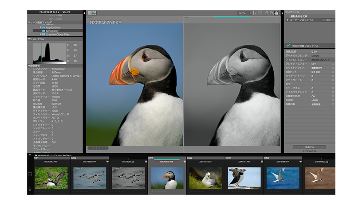Viewport: 362px width, 205px height.
Task: Set rating dots below the before image
Action: (x=98, y=148)
